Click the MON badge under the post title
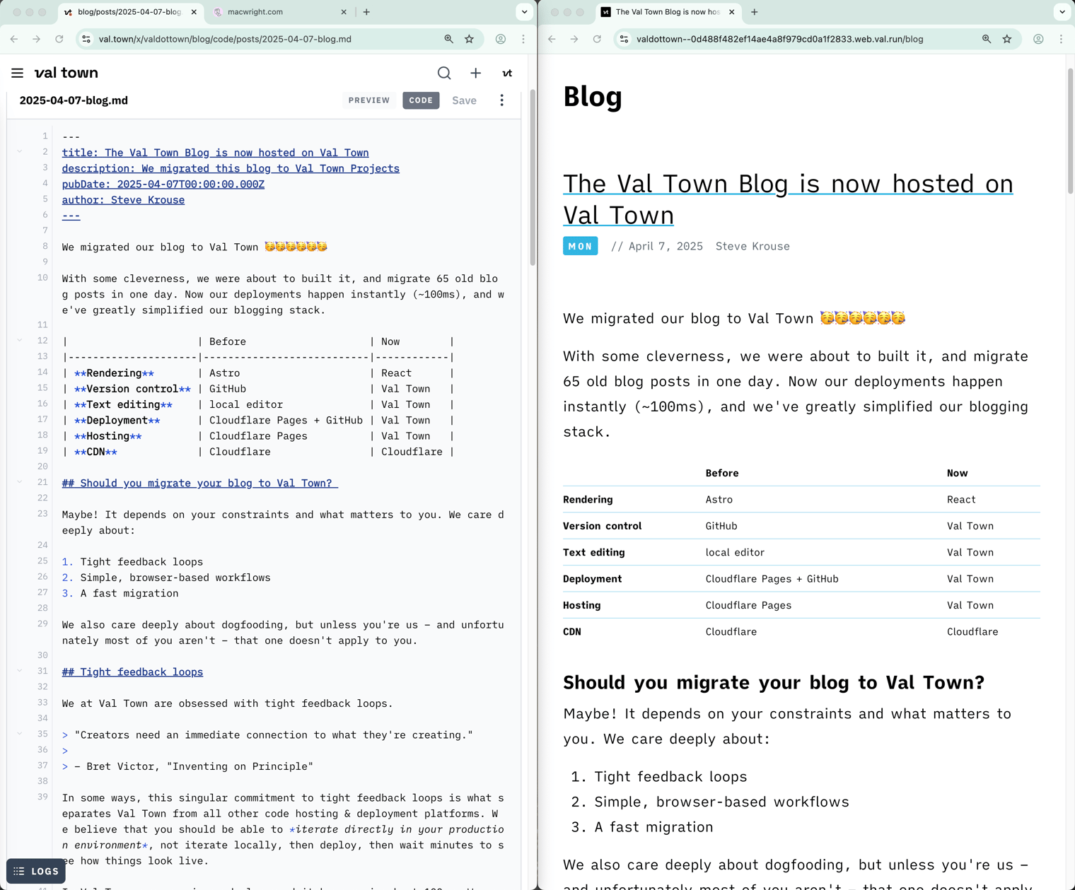The width and height of the screenshot is (1075, 890). point(581,246)
